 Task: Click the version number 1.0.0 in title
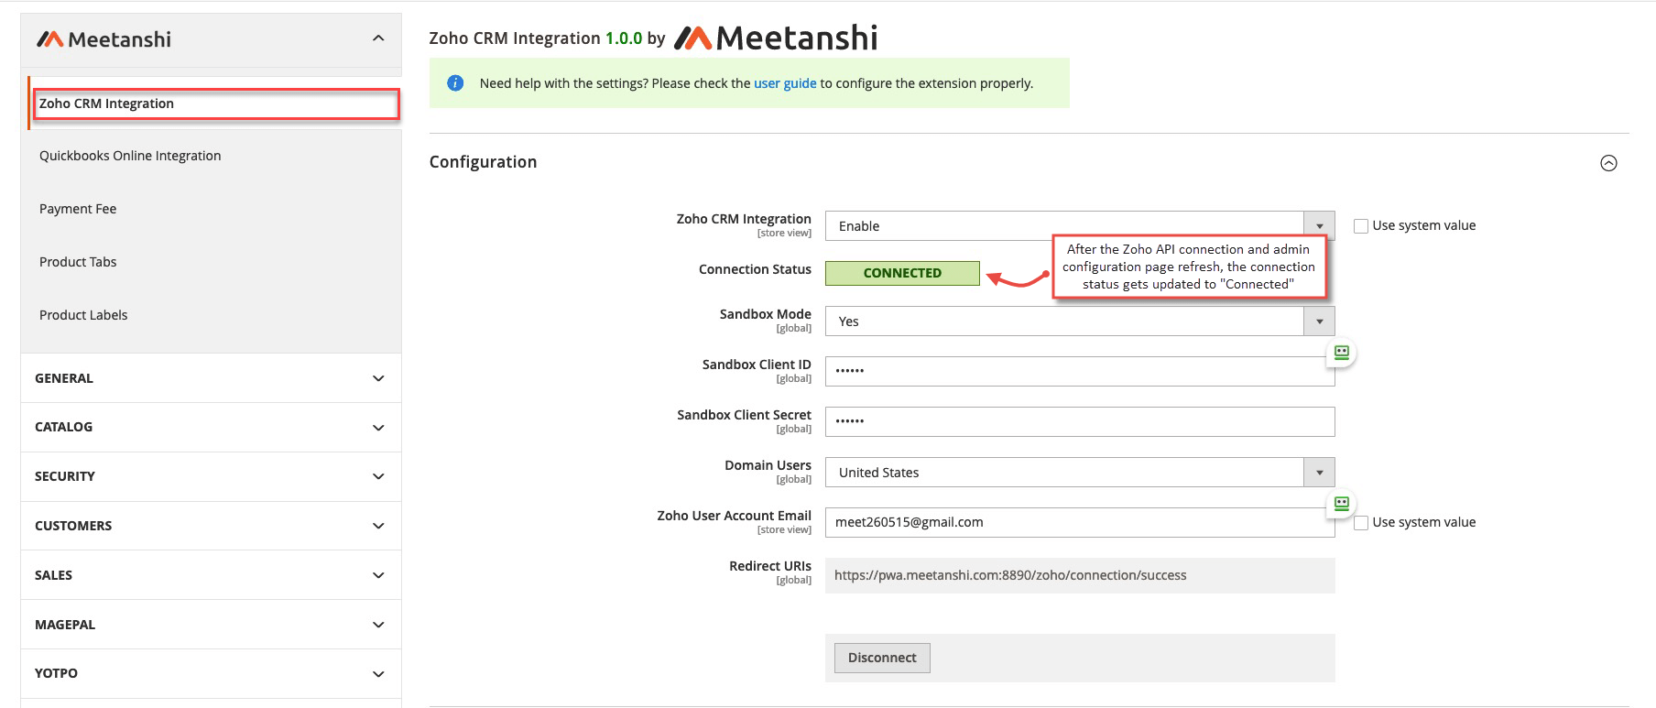click(x=624, y=38)
